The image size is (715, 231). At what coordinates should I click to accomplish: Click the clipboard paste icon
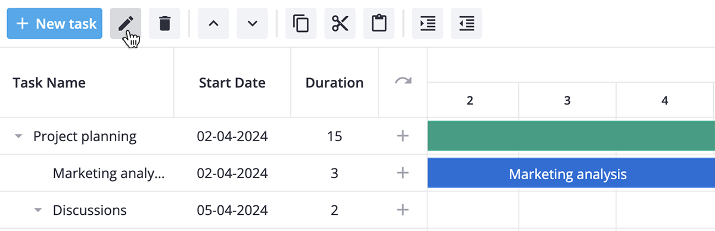(379, 24)
